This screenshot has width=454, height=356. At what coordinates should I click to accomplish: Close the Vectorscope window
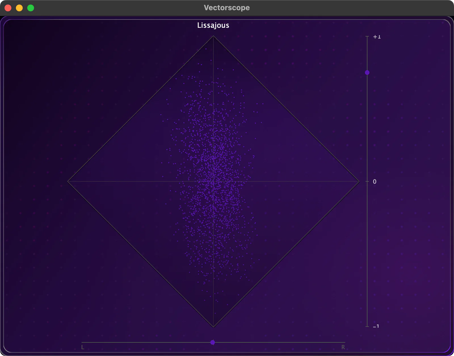[8, 8]
